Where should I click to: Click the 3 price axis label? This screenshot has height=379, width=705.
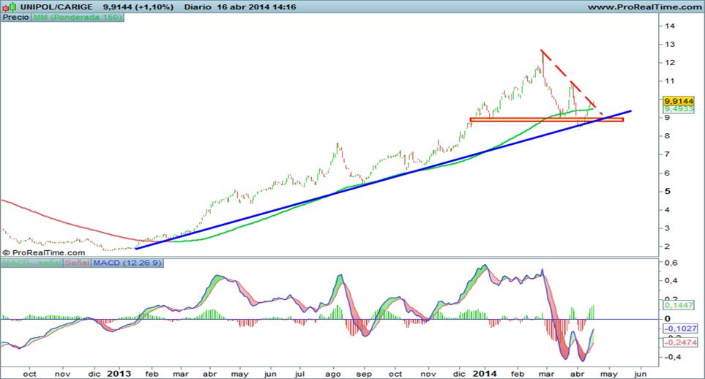pyautogui.click(x=667, y=228)
